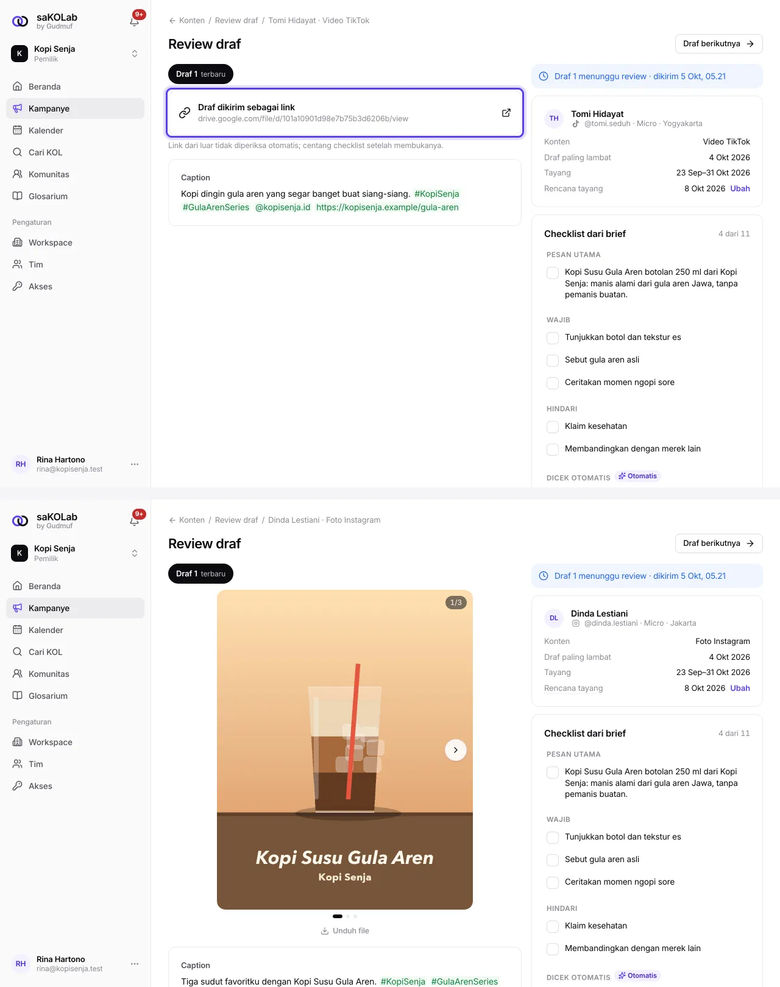Click Otomatis sparkle badge on Dinda Lestiani page

click(638, 975)
